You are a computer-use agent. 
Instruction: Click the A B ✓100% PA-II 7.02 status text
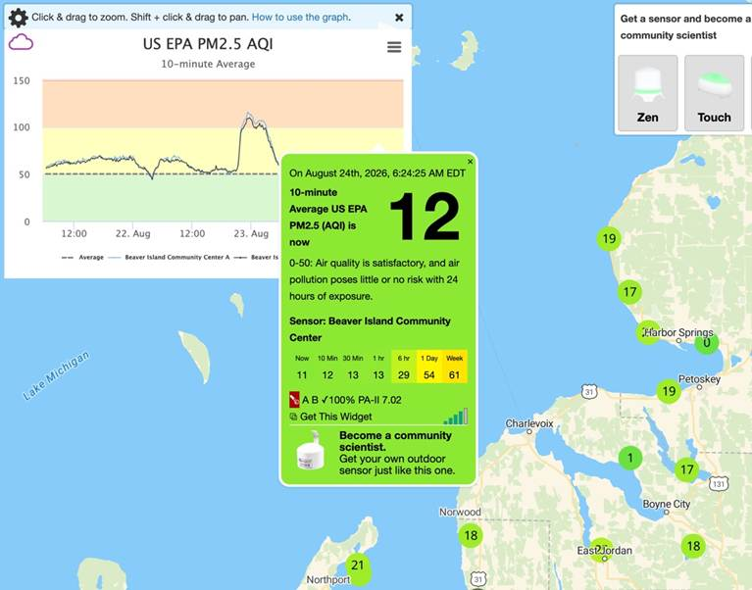pyautogui.click(x=352, y=400)
